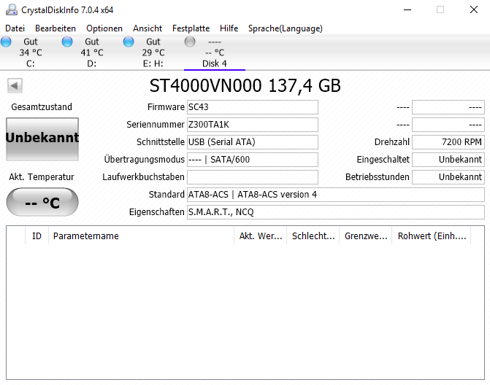Switch to the E: H: drive label
The image size is (490, 385).
[153, 63]
